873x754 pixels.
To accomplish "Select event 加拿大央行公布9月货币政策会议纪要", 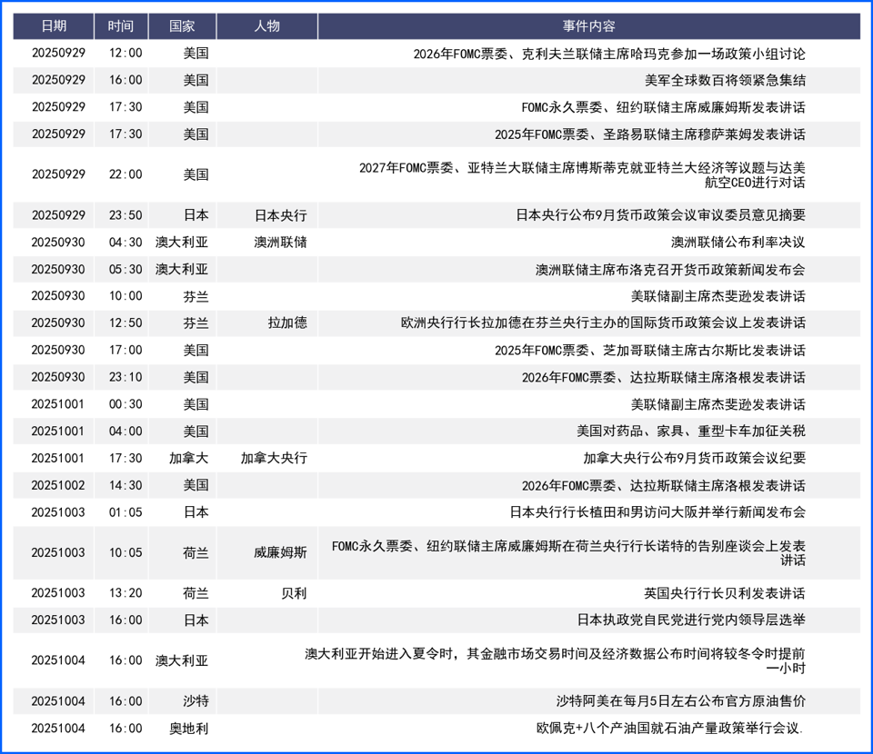I will (x=694, y=458).
